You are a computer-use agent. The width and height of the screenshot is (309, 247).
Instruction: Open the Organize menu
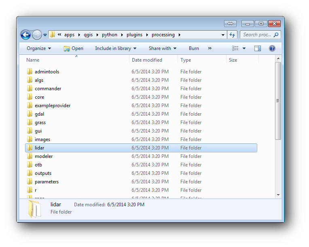tap(39, 48)
